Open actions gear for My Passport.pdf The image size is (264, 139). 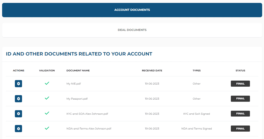(x=18, y=99)
